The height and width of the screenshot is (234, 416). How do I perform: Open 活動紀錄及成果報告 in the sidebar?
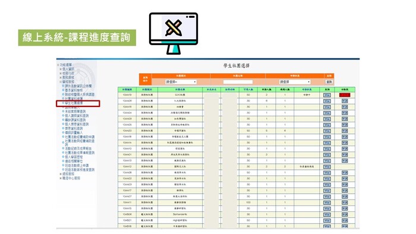(x=78, y=148)
